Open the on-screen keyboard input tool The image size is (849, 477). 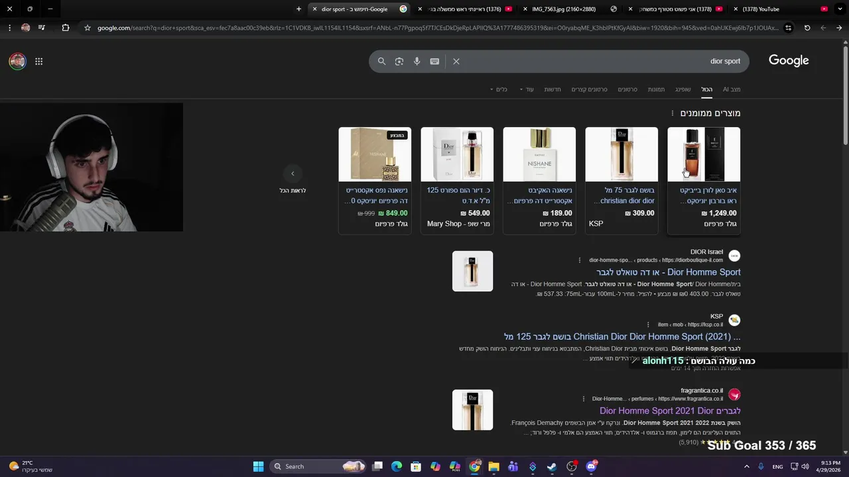(x=434, y=61)
